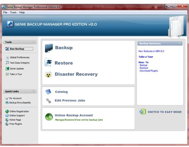The width and height of the screenshot is (189, 147).
Task: Click the Backup Encyclopedia icon
Action: click(7, 103)
